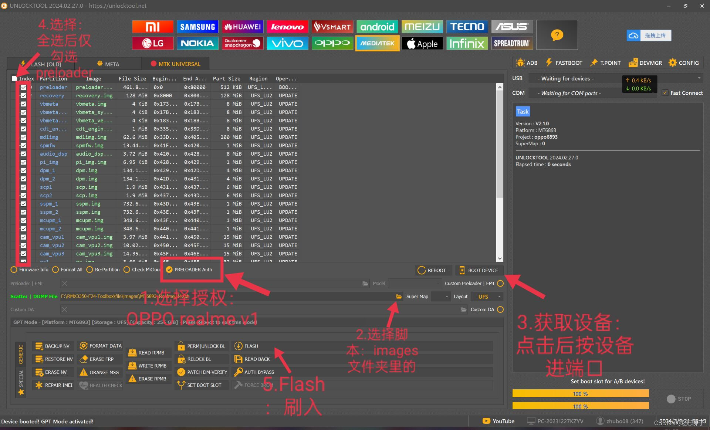Select the Format All radio option
710x430 pixels.
[56, 270]
